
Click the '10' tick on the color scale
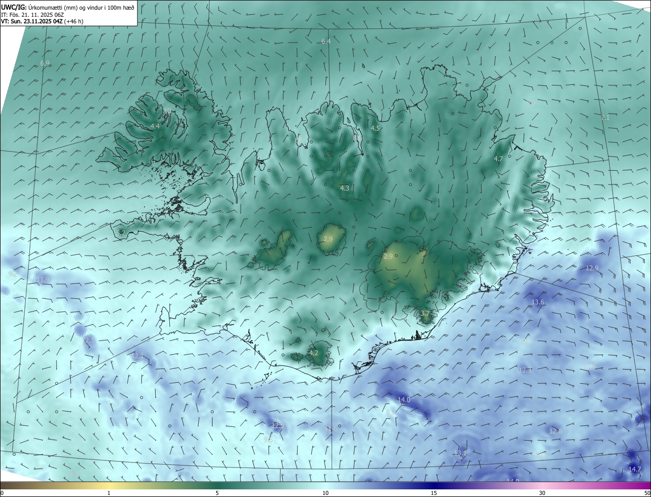tap(325, 493)
